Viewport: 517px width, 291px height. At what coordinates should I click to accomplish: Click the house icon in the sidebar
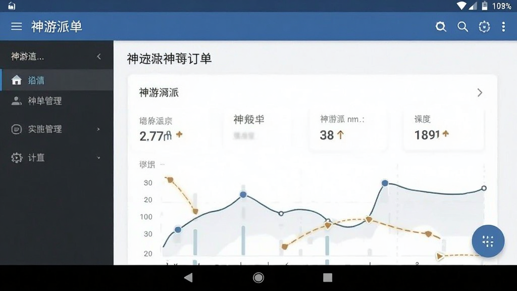[x=16, y=80]
